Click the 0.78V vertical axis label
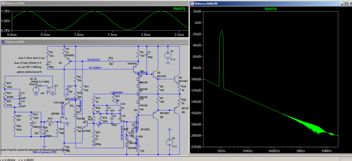Viewport: 352px width, 161px height. tap(5, 30)
